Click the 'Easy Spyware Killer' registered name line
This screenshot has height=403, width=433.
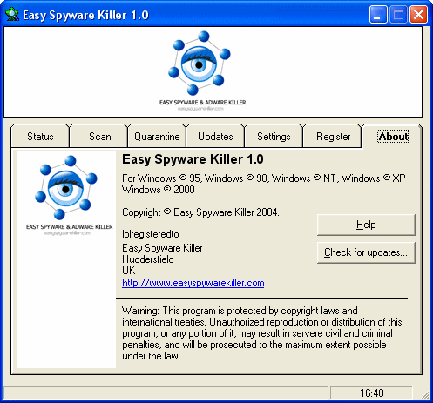click(x=162, y=248)
